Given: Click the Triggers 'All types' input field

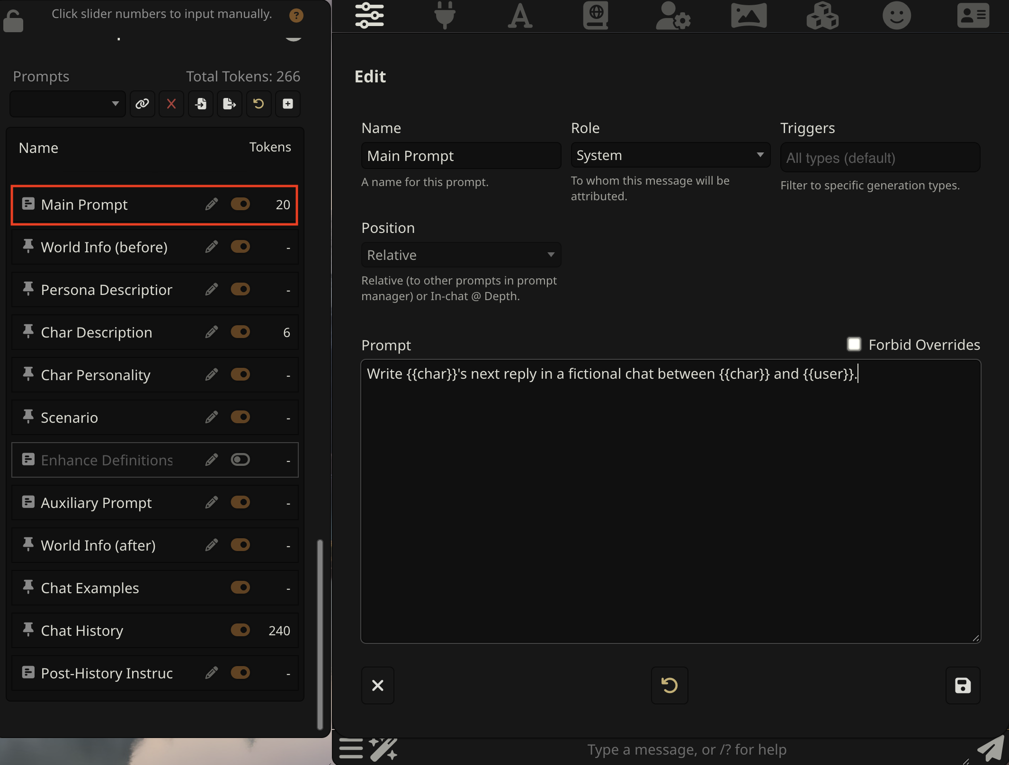Looking at the screenshot, I should pos(880,158).
